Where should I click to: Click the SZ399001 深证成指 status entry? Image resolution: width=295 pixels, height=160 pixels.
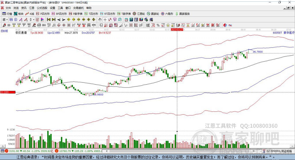[277, 151]
